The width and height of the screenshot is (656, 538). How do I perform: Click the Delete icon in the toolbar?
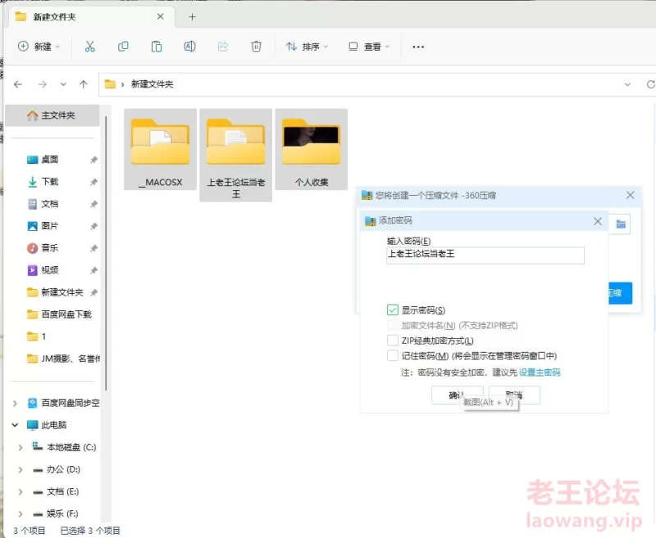pyautogui.click(x=256, y=47)
